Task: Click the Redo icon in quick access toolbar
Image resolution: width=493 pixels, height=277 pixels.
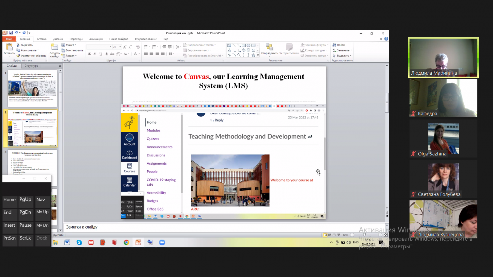Action: coord(24,33)
